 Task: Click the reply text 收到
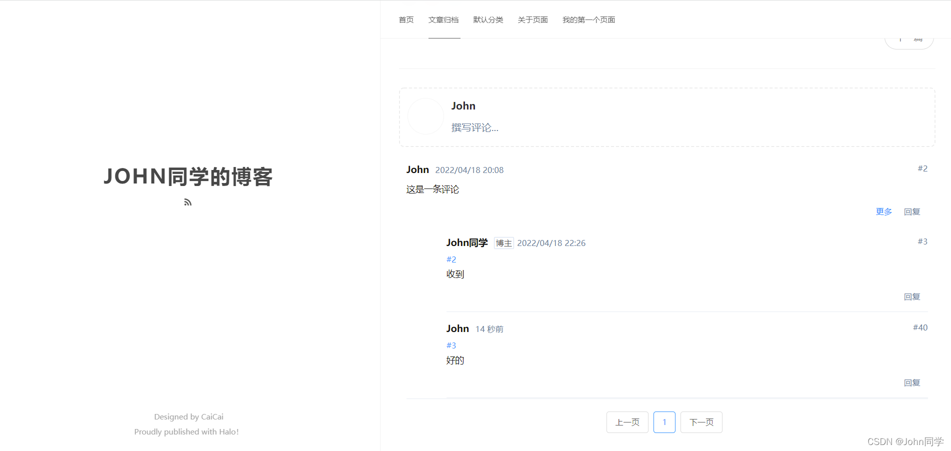[x=455, y=274]
